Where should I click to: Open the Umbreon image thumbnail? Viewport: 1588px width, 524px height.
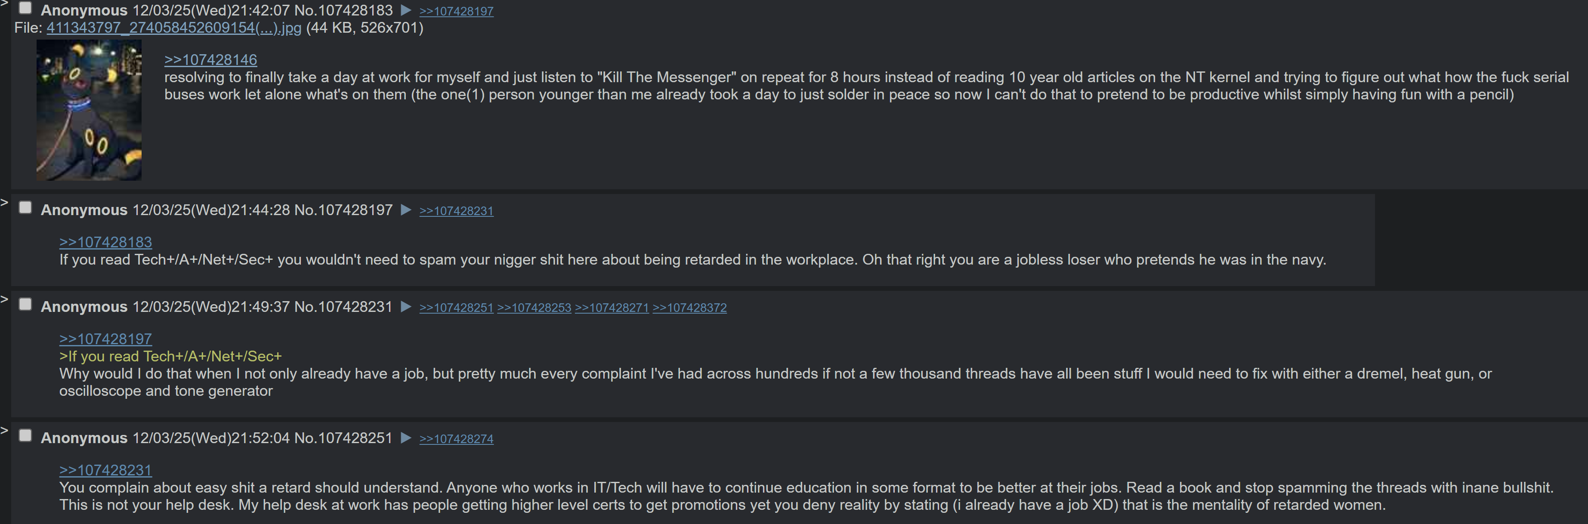(89, 110)
